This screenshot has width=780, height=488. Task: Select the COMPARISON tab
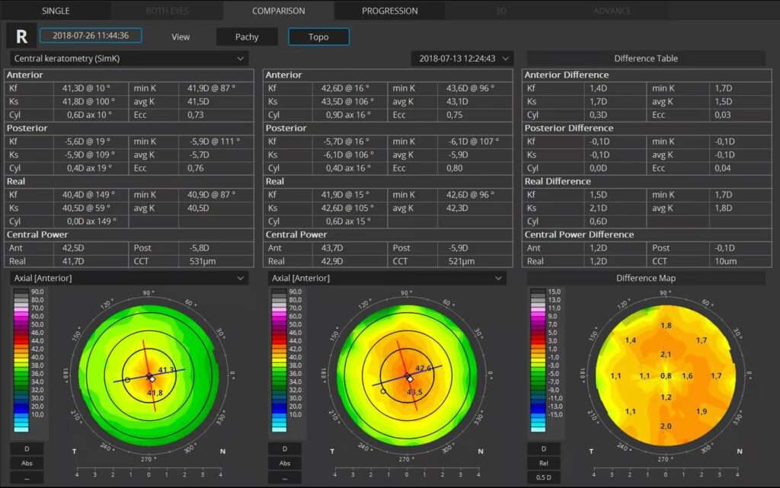[x=279, y=11]
